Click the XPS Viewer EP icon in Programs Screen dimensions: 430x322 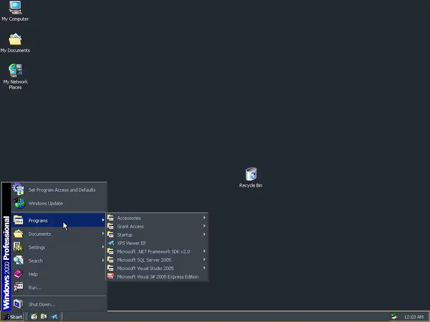point(110,243)
